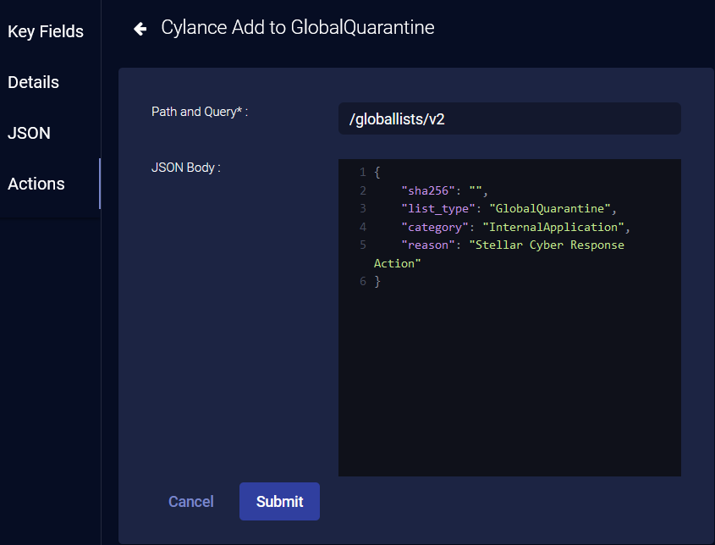Click the wrapped "Action" text in editor

[397, 263]
